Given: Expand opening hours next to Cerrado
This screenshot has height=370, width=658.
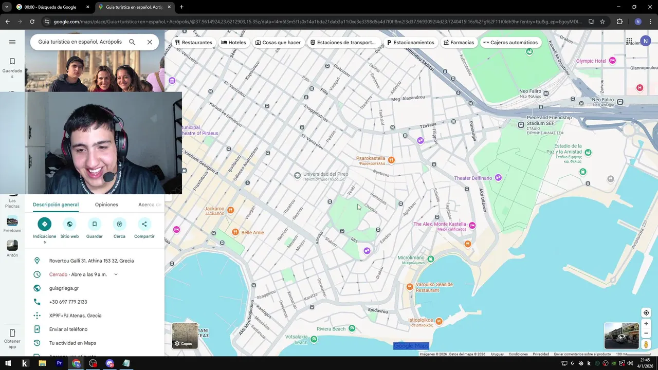Looking at the screenshot, I should click(116, 274).
